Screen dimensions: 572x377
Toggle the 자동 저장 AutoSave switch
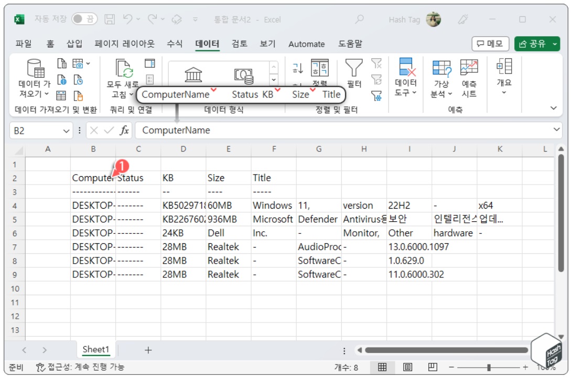(84, 19)
